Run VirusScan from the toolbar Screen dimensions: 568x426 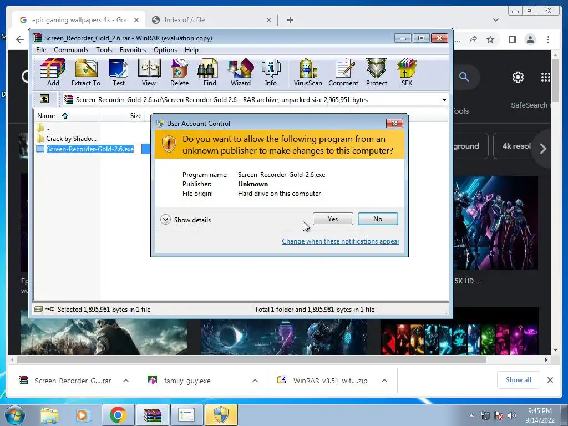click(308, 73)
